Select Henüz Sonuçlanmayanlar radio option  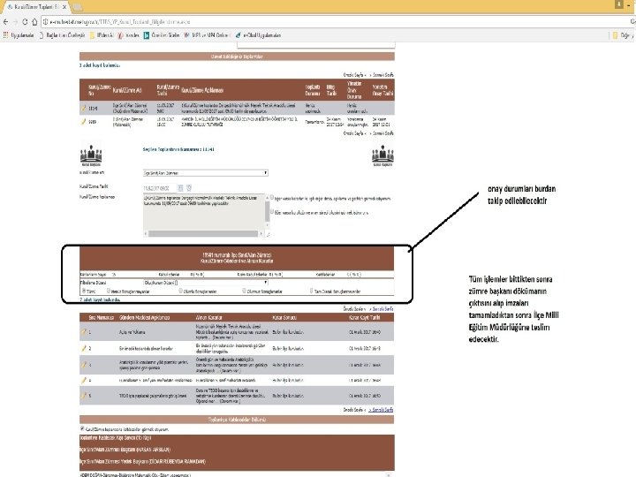(109, 291)
